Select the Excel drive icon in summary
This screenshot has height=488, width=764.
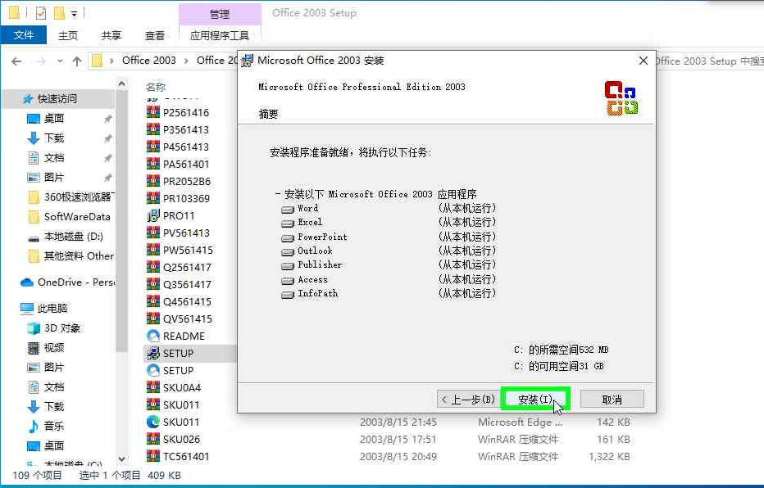tap(288, 224)
